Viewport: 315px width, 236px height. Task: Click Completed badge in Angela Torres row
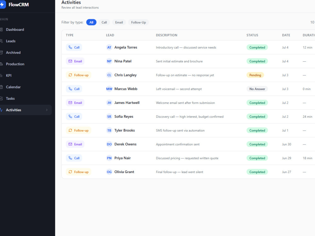click(x=257, y=48)
